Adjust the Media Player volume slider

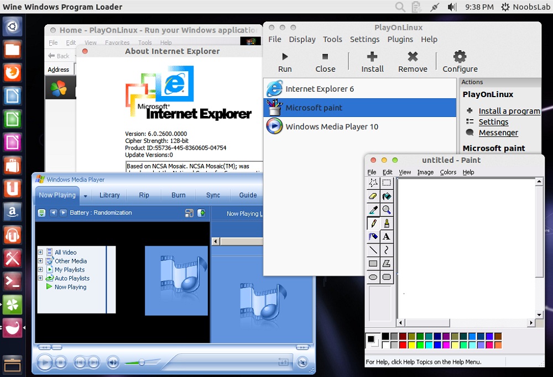coord(142,362)
